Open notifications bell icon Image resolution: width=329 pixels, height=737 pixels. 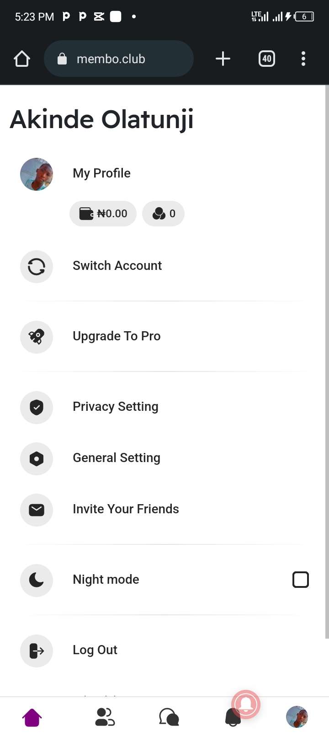pyautogui.click(x=233, y=717)
